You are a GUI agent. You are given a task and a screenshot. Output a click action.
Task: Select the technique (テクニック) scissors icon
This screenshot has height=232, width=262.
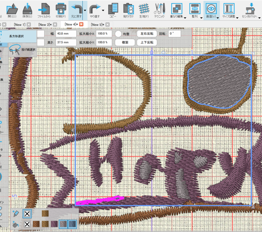(x=159, y=9)
